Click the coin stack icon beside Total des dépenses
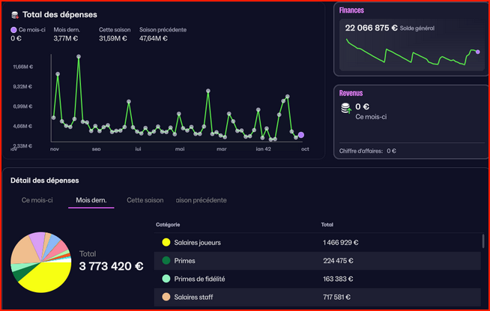 16,14
